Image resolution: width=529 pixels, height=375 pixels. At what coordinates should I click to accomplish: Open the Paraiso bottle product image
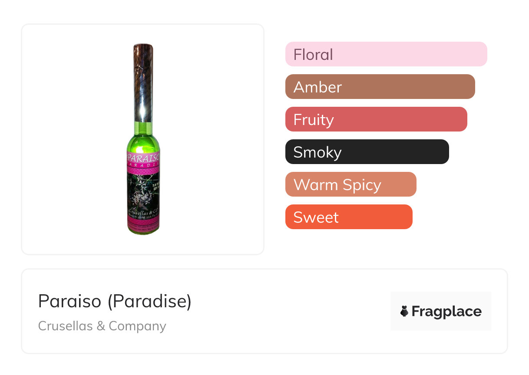143,139
